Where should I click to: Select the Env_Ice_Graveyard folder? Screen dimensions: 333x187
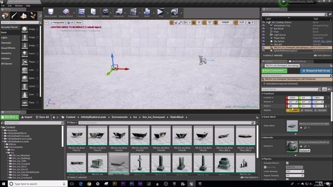click(22, 178)
